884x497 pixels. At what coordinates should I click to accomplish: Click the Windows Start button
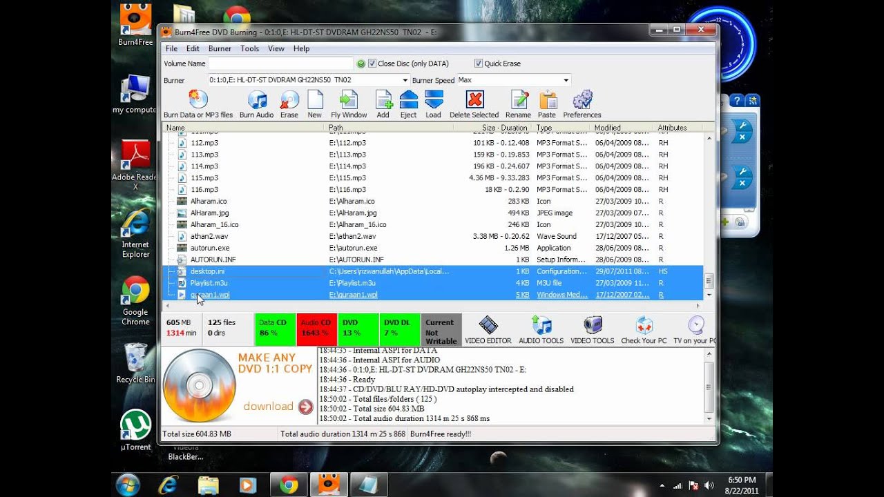pyautogui.click(x=128, y=485)
